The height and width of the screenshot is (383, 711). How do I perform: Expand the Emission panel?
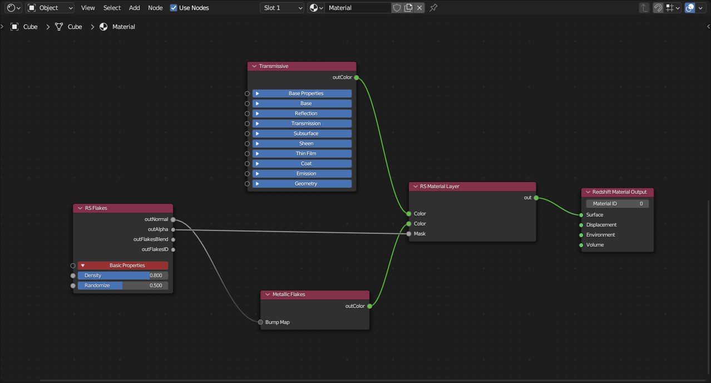click(302, 174)
